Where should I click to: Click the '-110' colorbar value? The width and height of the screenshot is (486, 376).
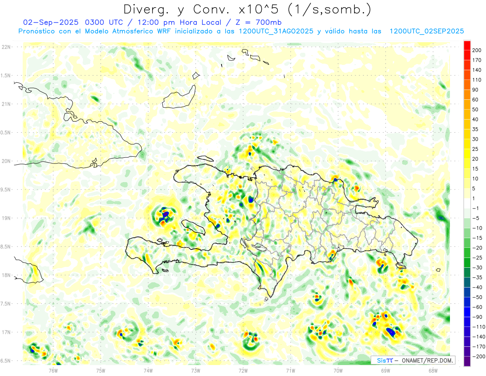tap(478, 327)
